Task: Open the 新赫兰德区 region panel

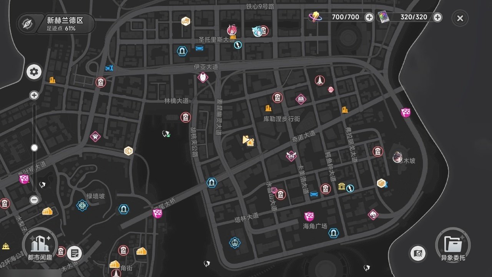Action: pyautogui.click(x=56, y=23)
